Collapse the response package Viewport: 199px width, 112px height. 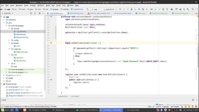tap(9, 49)
